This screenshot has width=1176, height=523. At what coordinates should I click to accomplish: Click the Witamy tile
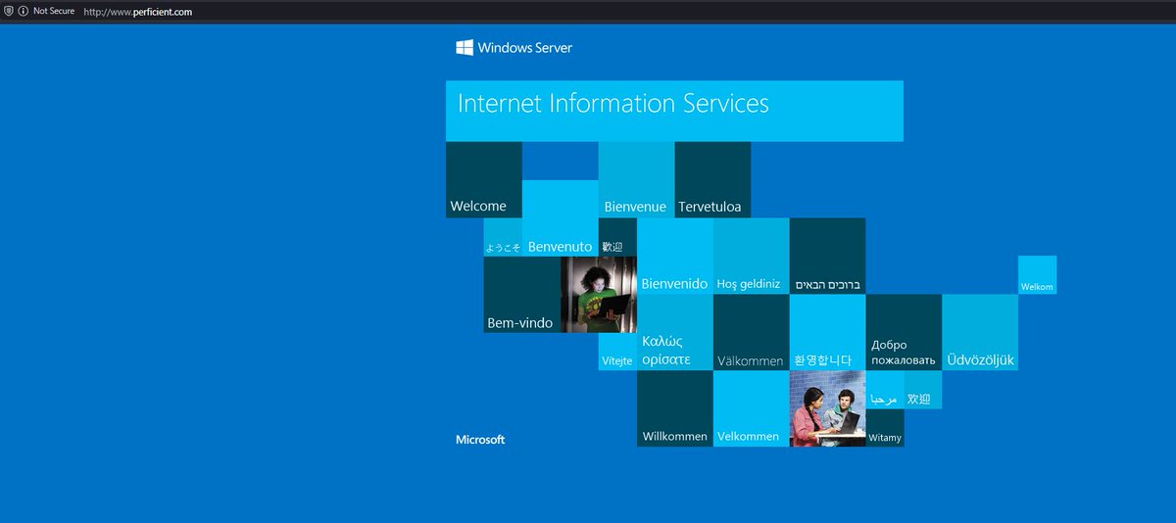tap(885, 428)
